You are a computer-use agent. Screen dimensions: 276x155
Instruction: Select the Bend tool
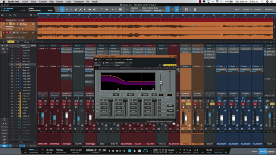90,9
